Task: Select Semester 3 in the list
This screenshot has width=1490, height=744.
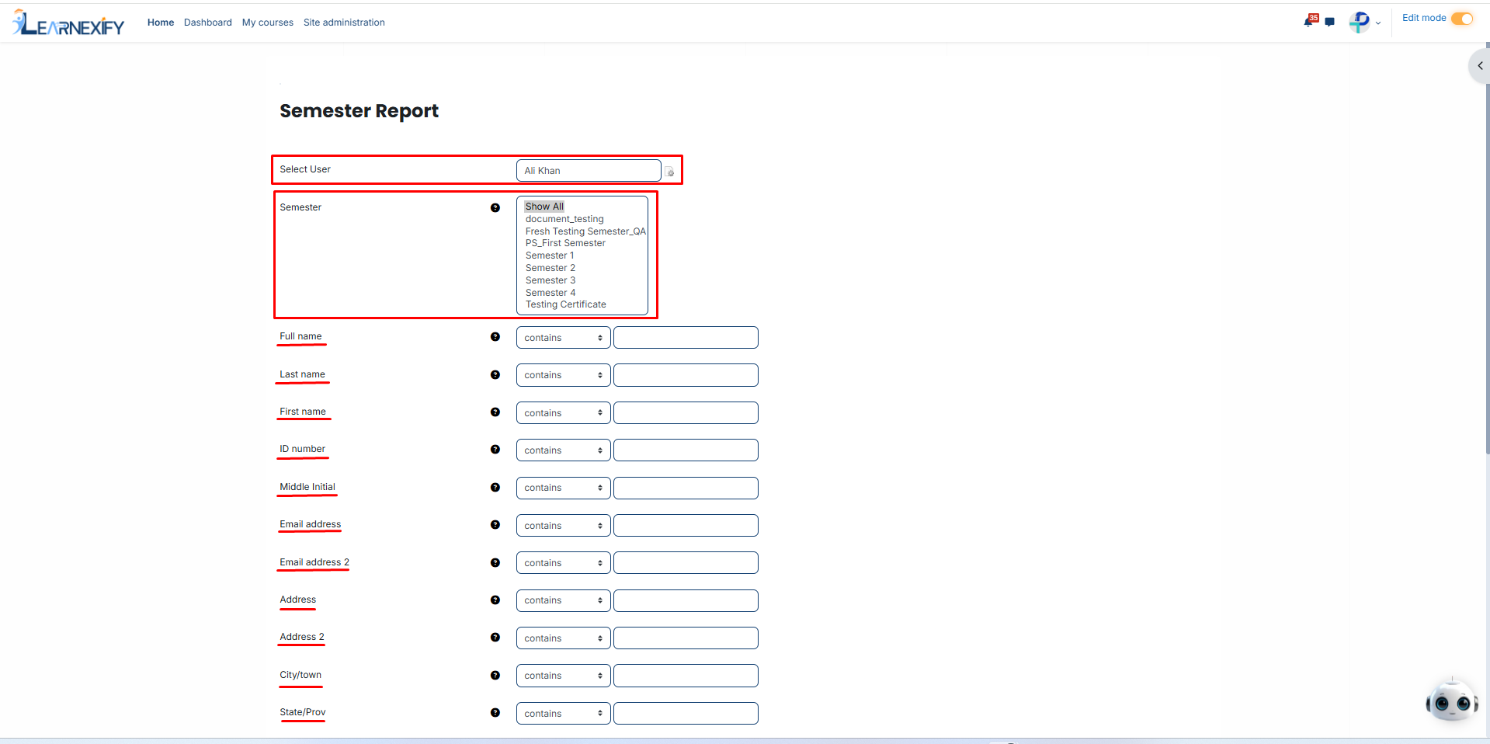Action: click(x=551, y=280)
